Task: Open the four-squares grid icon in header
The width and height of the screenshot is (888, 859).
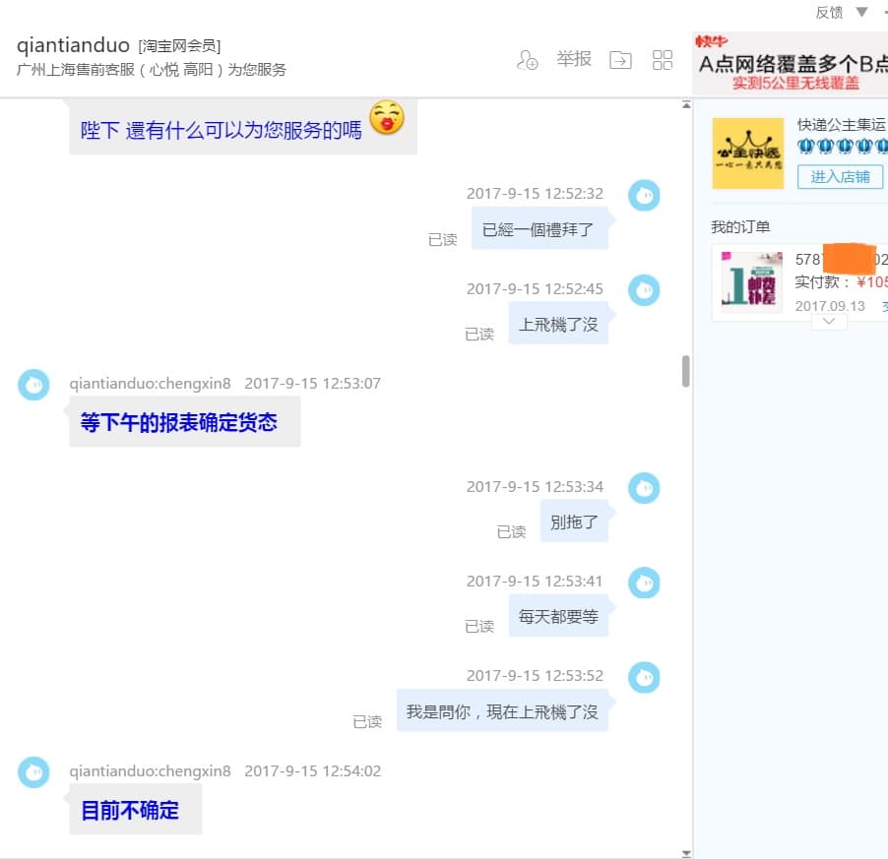Action: [662, 59]
